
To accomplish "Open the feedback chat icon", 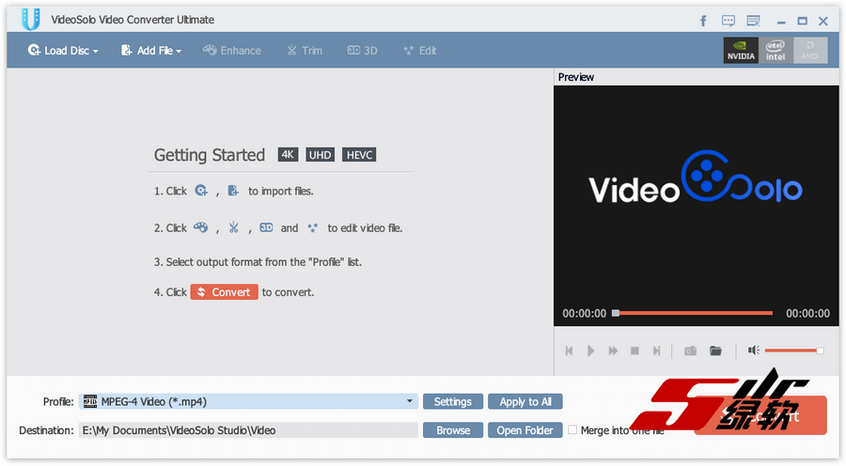I will coord(728,21).
